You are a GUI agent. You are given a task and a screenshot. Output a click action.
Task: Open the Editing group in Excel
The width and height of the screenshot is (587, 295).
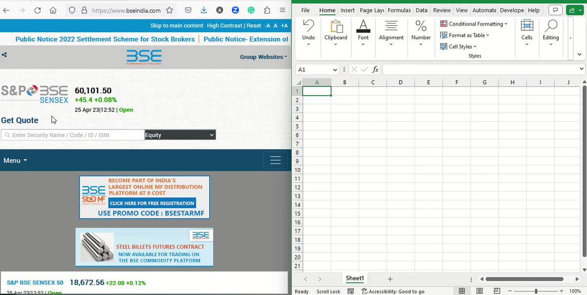[x=551, y=33]
